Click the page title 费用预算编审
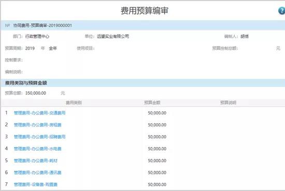285x191 pixels. click(145, 10)
